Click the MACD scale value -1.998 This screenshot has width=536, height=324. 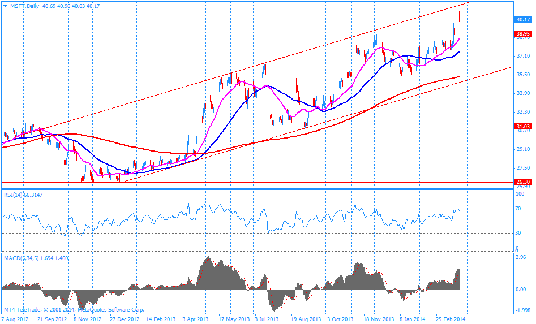(x=523, y=310)
